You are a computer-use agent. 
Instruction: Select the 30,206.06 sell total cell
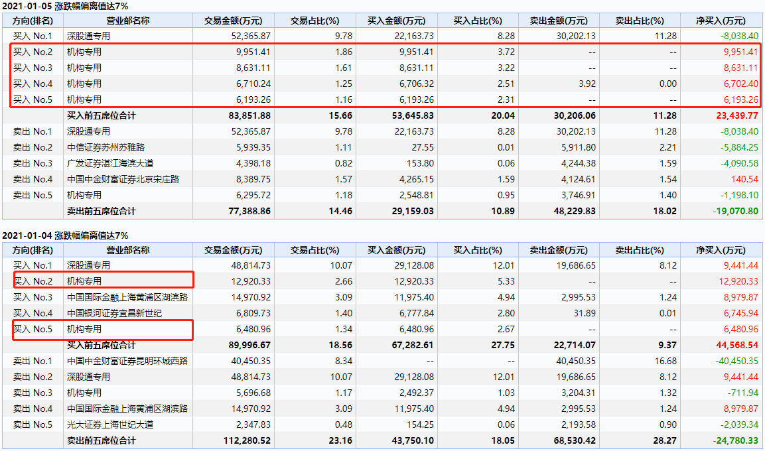[575, 115]
